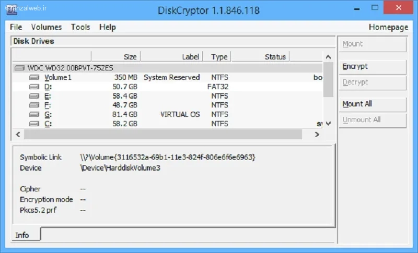Click the drive icon beside G:
The height and width of the screenshot is (253, 418).
point(34,114)
